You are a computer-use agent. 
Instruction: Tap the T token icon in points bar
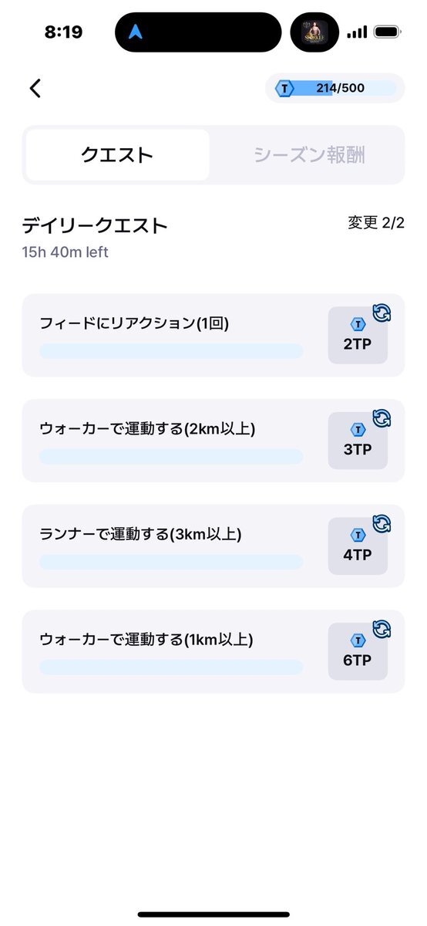tap(285, 88)
